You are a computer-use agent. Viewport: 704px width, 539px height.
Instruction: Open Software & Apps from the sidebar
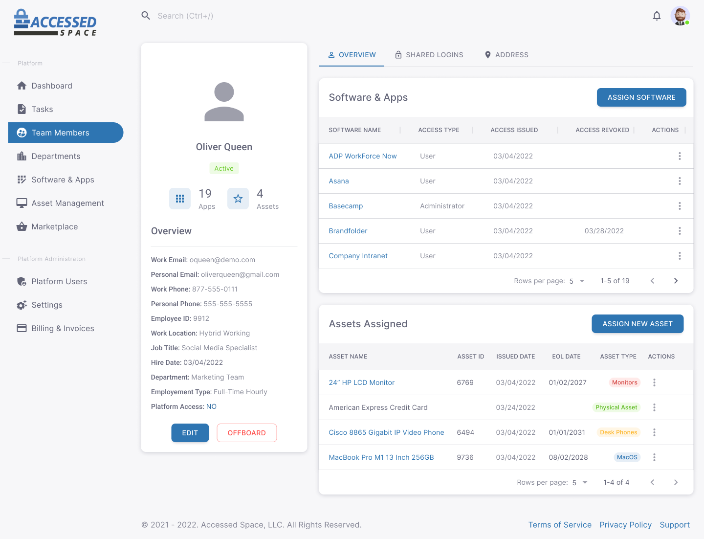coord(66,180)
